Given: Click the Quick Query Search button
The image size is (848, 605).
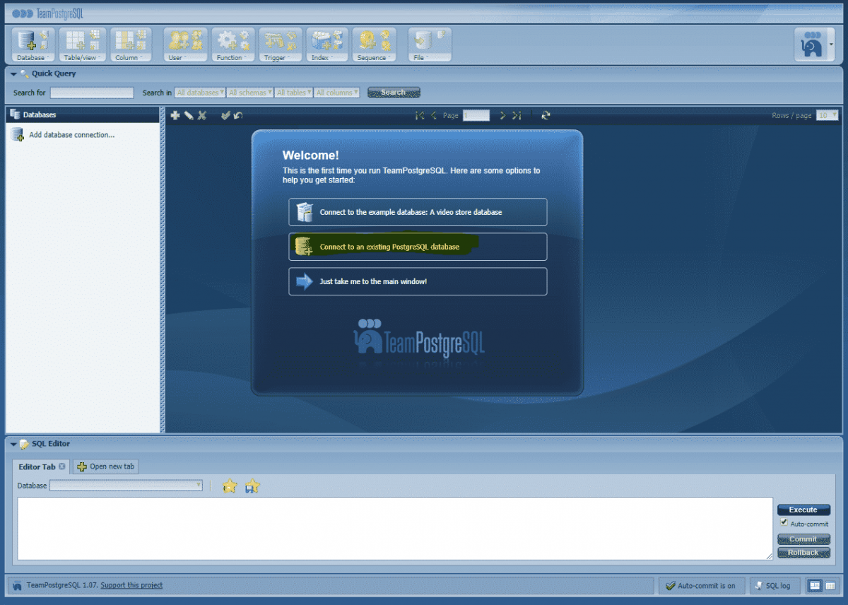Looking at the screenshot, I should [394, 93].
